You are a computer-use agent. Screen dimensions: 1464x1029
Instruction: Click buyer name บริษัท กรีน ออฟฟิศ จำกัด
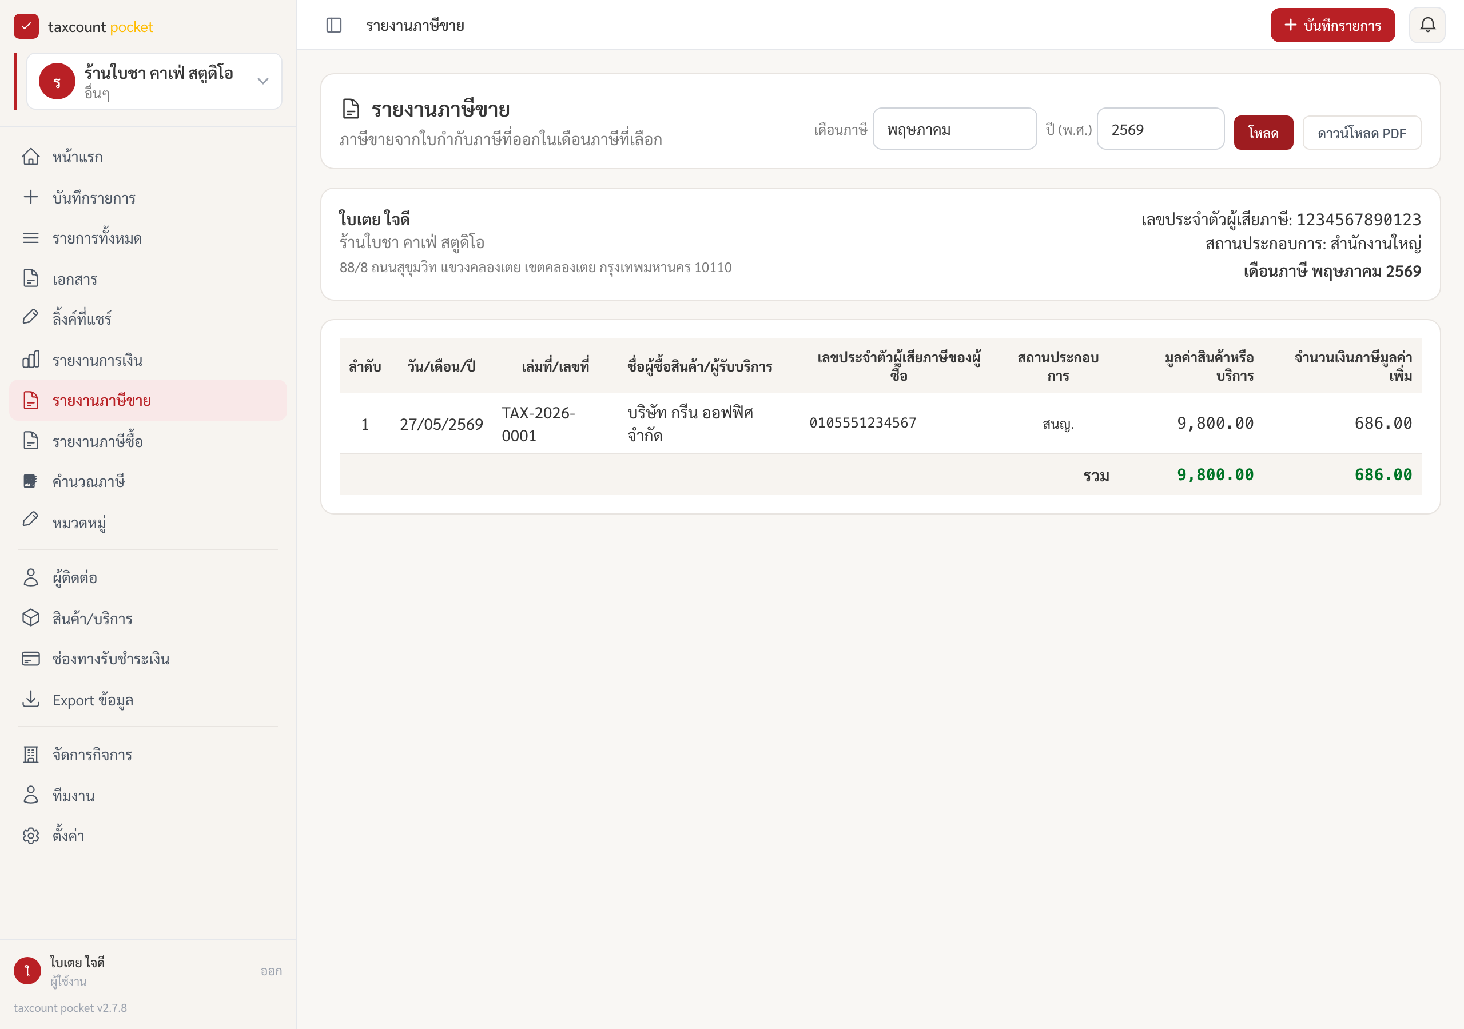pyautogui.click(x=690, y=425)
